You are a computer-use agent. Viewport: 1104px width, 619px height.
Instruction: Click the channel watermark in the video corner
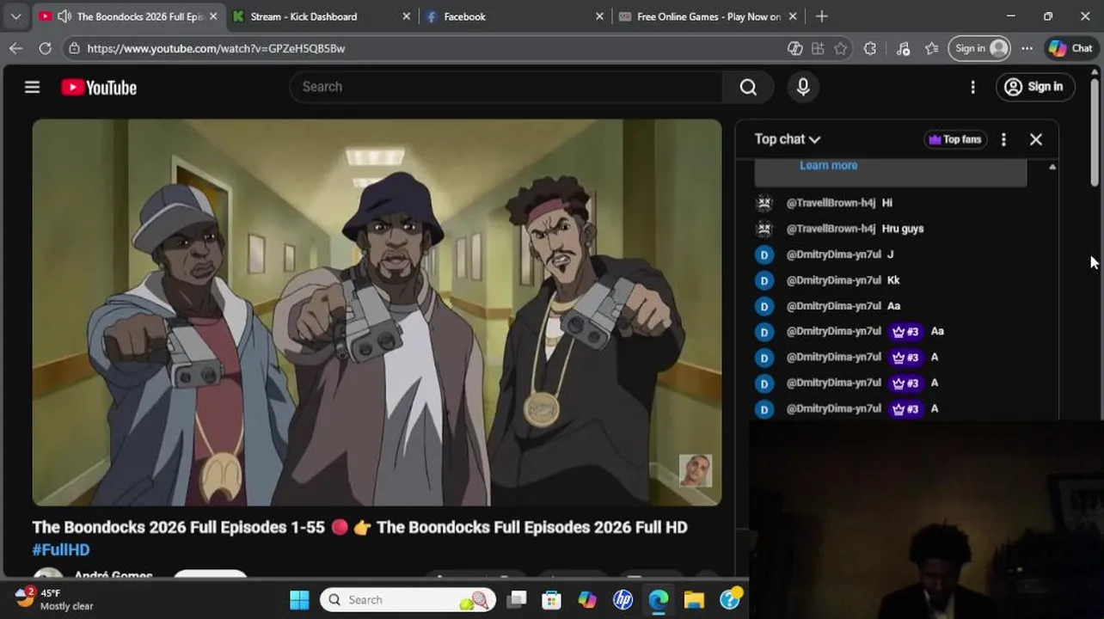[695, 470]
